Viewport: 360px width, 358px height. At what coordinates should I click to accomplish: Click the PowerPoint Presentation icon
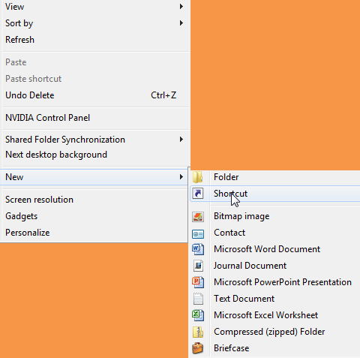click(198, 282)
